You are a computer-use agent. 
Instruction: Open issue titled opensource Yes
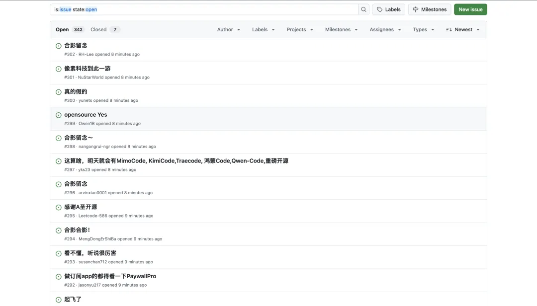[x=86, y=115]
